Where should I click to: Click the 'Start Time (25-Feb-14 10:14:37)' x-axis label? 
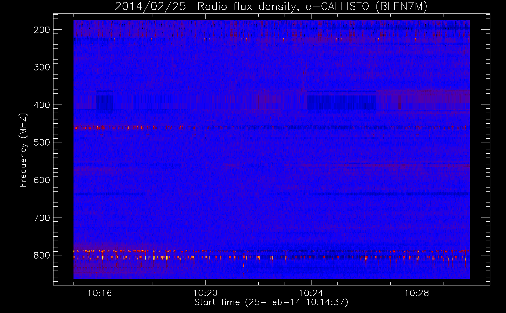(x=271, y=302)
